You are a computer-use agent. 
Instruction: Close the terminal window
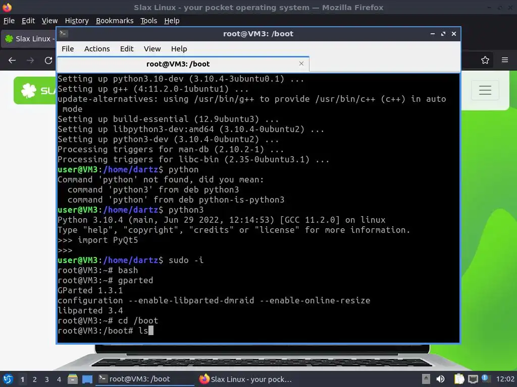coord(454,34)
